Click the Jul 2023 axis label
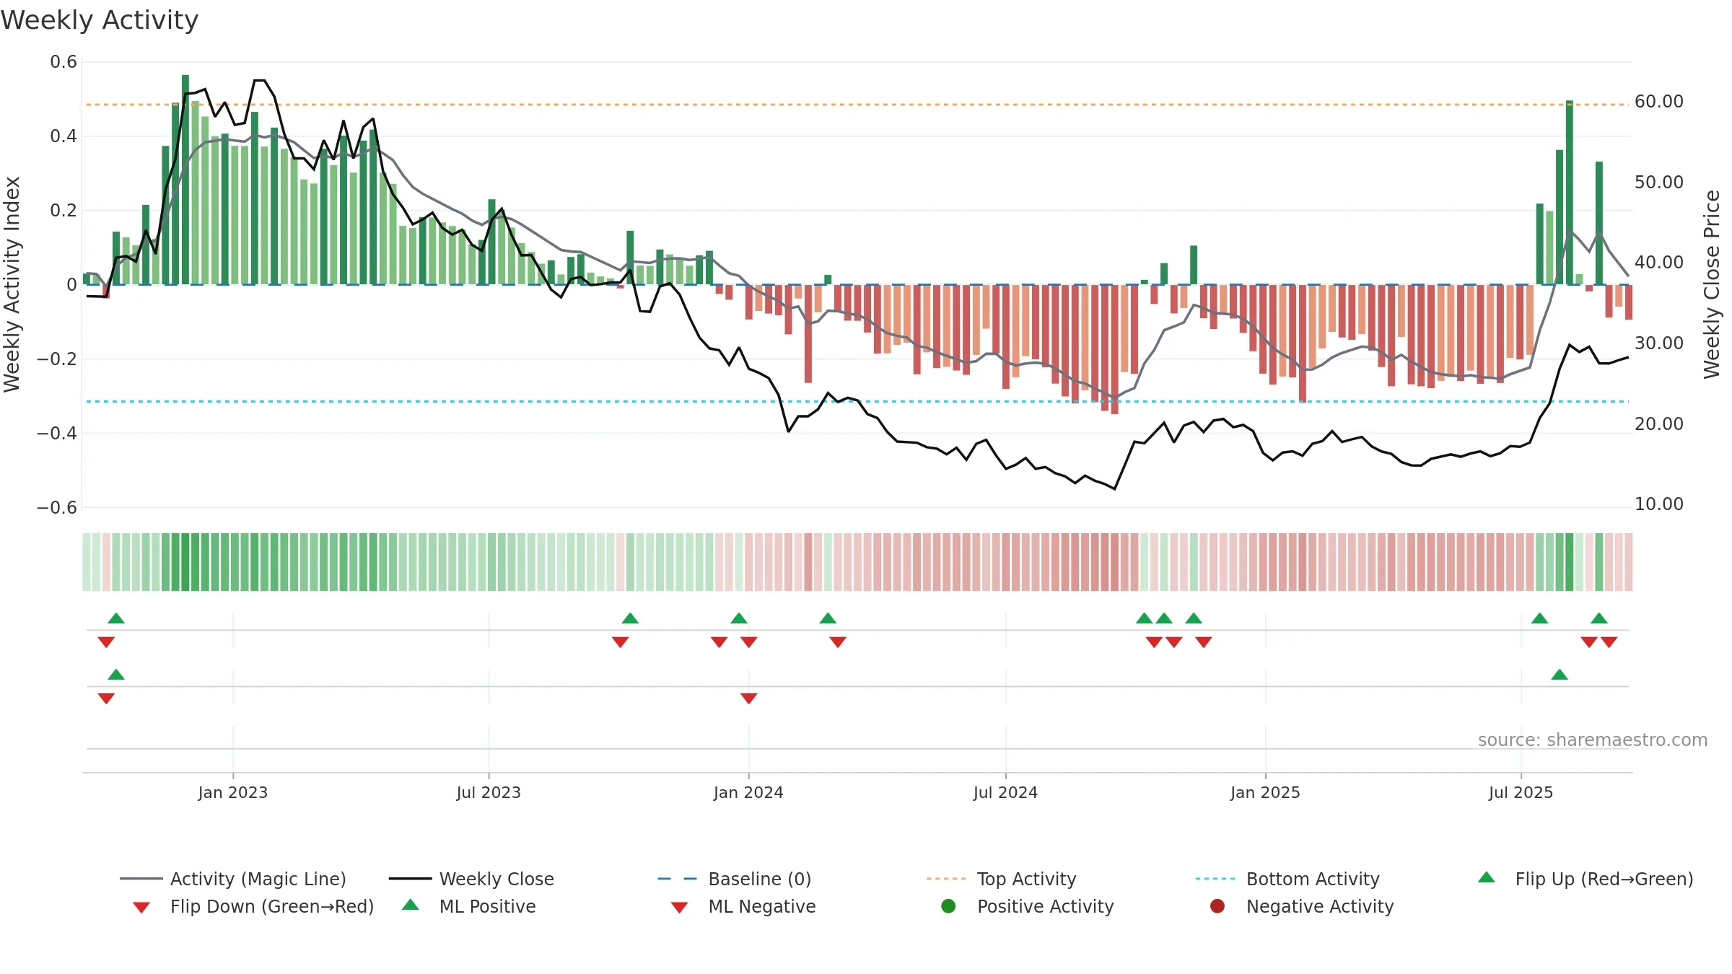 [x=489, y=792]
